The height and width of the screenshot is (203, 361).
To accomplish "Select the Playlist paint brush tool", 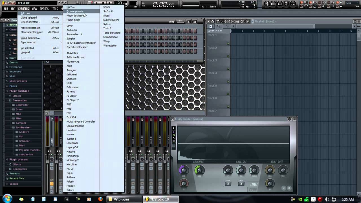I will [222, 21].
